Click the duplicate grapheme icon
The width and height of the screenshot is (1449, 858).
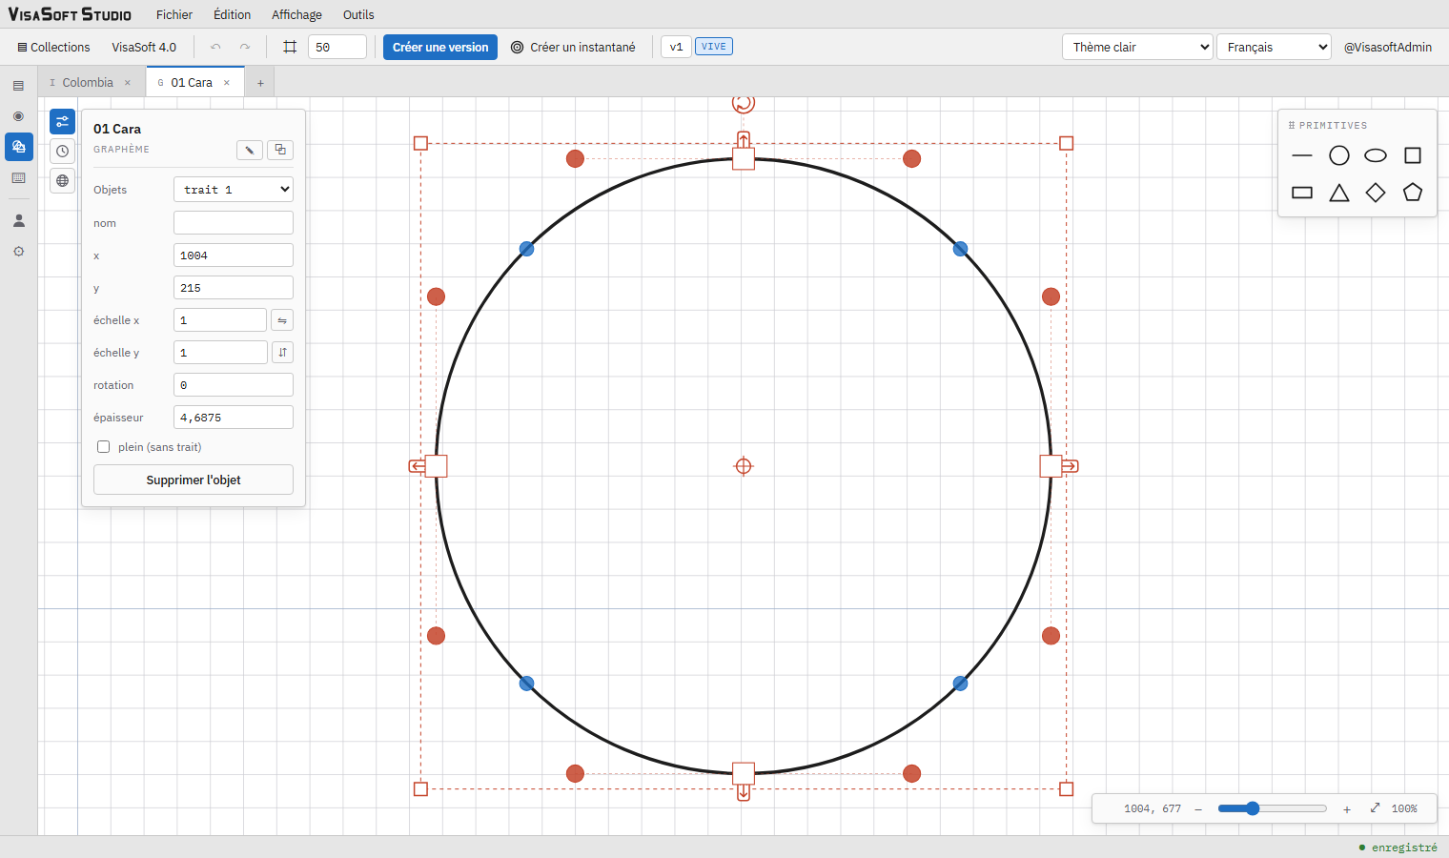(280, 150)
